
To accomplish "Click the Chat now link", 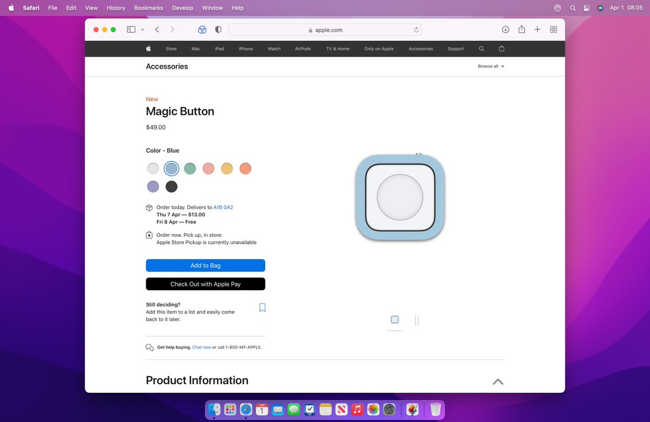I will tap(201, 347).
